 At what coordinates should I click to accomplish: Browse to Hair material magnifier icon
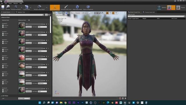[x=46, y=24]
